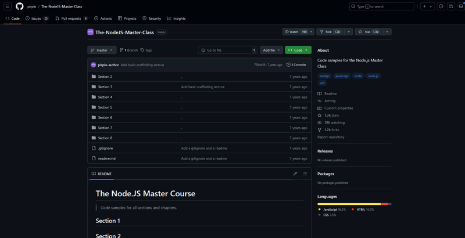This screenshot has height=238, width=465.
Task: Watch the repository
Action: [295, 32]
